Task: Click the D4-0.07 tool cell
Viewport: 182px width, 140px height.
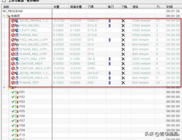Action: pyautogui.click(x=93, y=73)
